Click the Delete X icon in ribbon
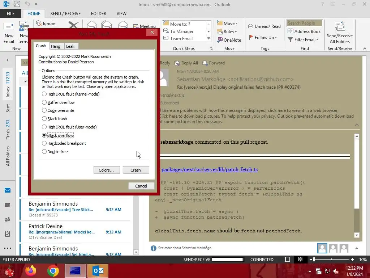This screenshot has height=278, width=370. click(73, 25)
